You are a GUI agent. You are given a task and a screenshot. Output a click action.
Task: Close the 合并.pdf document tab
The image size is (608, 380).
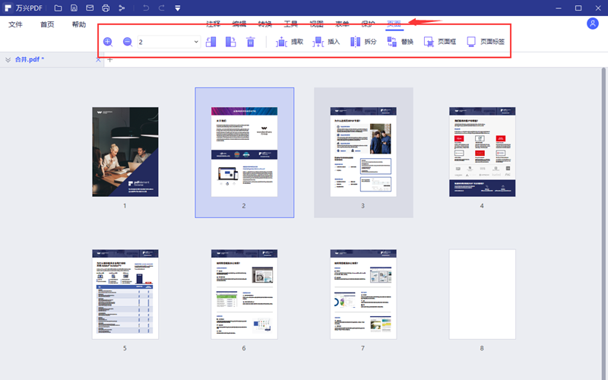point(98,59)
